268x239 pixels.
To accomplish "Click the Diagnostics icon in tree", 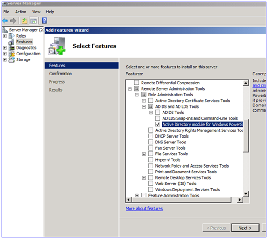I will 12,48.
